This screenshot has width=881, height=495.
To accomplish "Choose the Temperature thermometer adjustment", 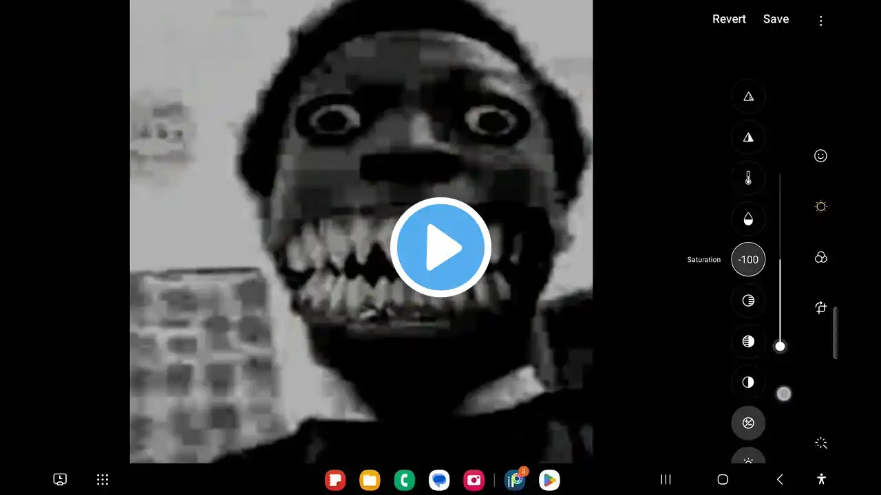I will [748, 178].
